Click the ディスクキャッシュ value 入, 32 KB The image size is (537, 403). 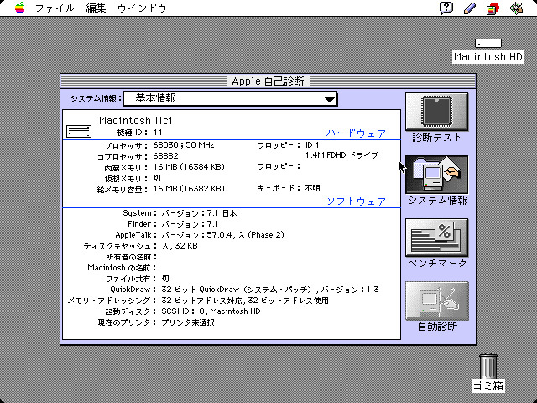click(x=180, y=246)
